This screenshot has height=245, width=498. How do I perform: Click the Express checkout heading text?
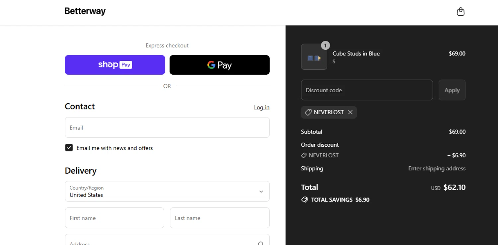167,45
